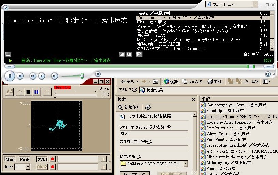Toggle the OVL1 overlay button
This screenshot has height=175, width=278.
pos(42,159)
